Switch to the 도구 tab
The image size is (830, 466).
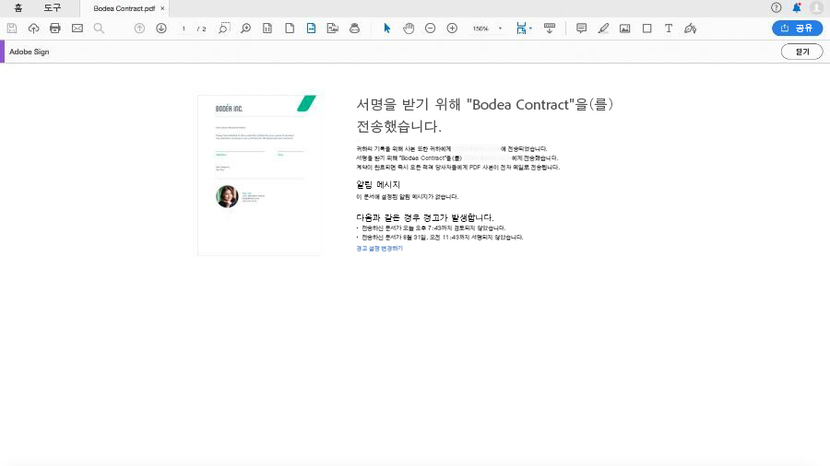tap(53, 8)
